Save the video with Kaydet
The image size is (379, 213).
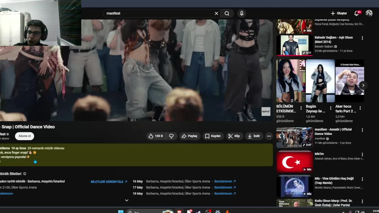[213, 136]
